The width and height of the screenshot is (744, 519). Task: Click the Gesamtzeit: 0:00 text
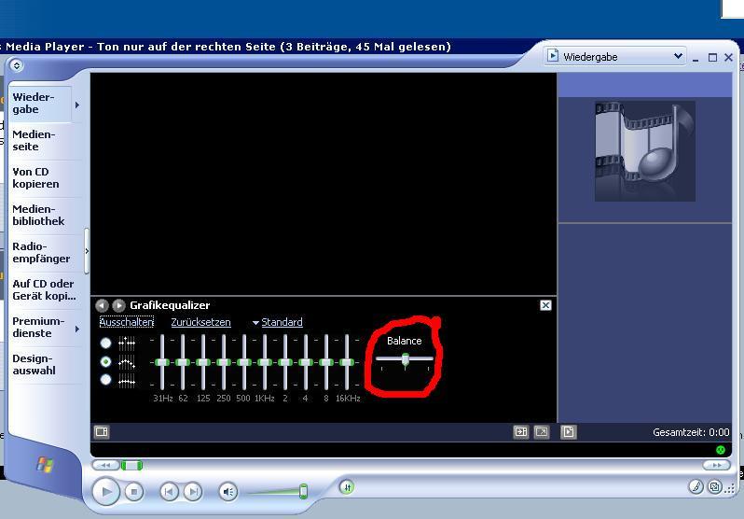691,432
